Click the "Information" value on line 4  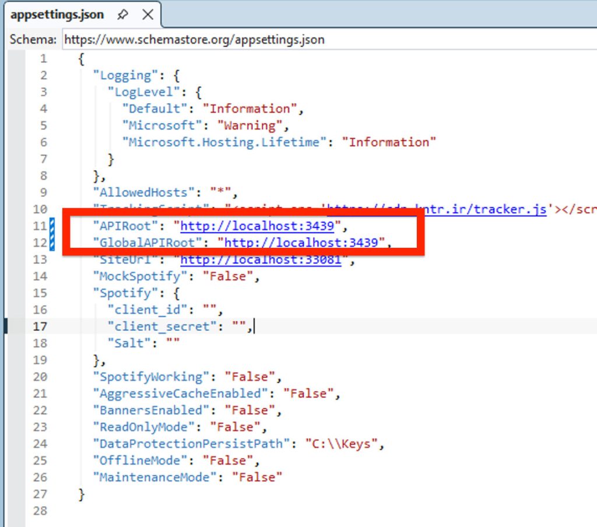click(250, 108)
